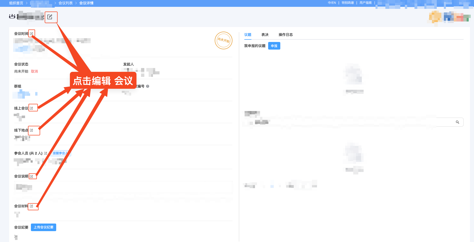Navigate back via the 会议列表 breadcrumb
Image resolution: width=474 pixels, height=242 pixels.
pos(65,3)
